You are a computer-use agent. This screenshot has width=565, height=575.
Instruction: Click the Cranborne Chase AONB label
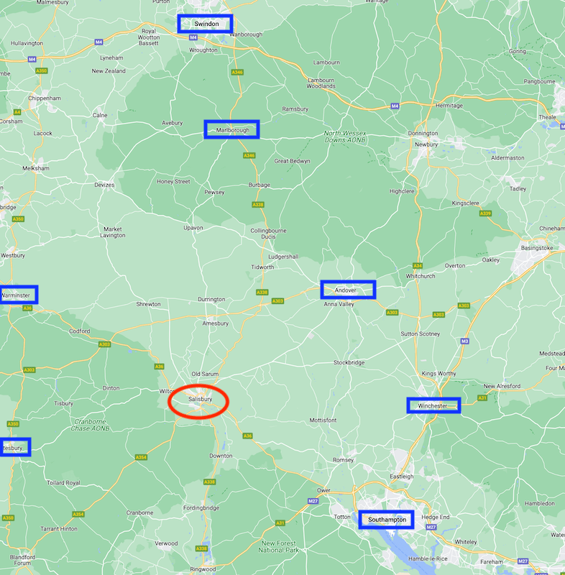pyautogui.click(x=90, y=425)
